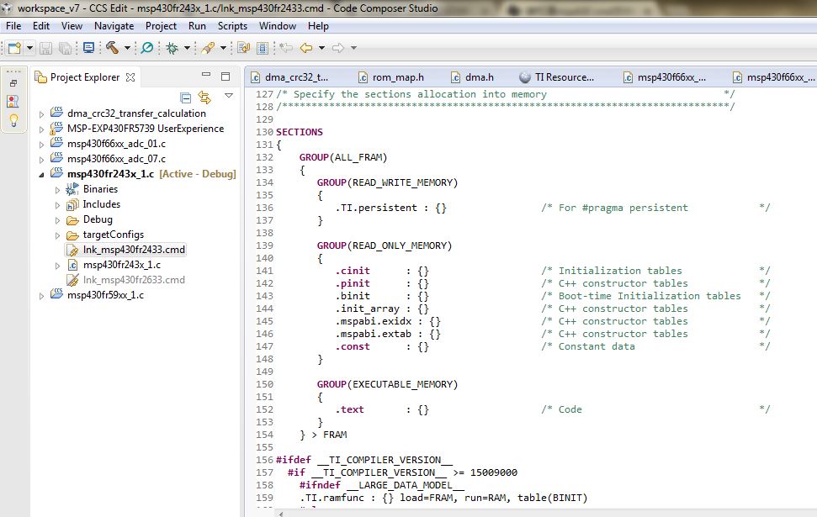
Task: Collapse the msp430fr243x_1.c active project
Action: (x=43, y=174)
